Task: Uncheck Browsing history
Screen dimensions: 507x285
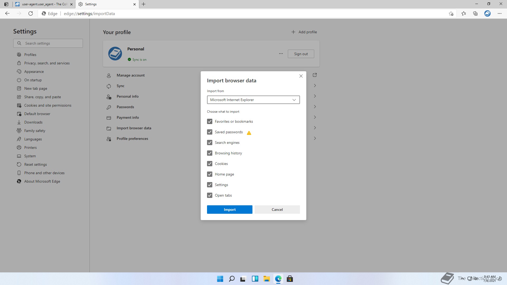Action: (210, 153)
